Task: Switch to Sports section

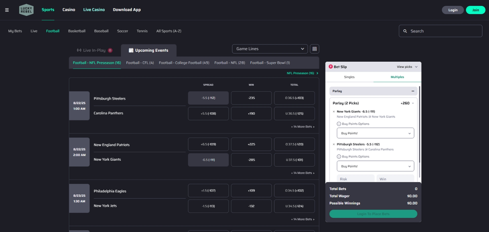Action: 48,10
